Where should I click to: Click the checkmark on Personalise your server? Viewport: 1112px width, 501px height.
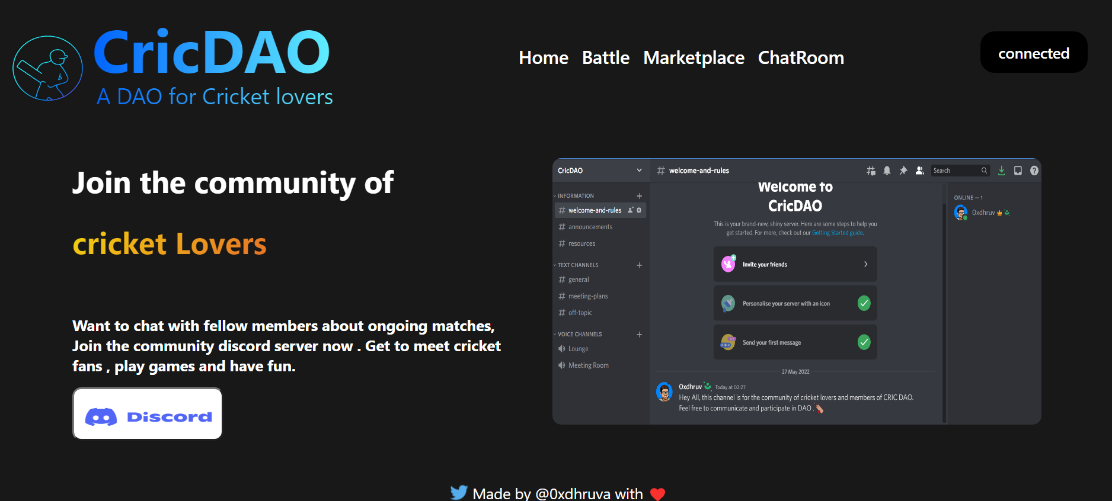(x=864, y=303)
